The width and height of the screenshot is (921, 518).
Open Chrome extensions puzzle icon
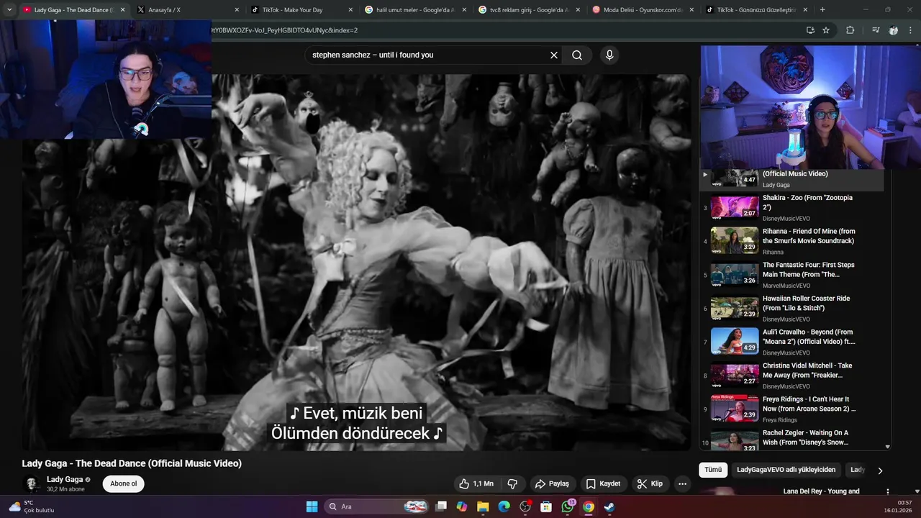(850, 30)
